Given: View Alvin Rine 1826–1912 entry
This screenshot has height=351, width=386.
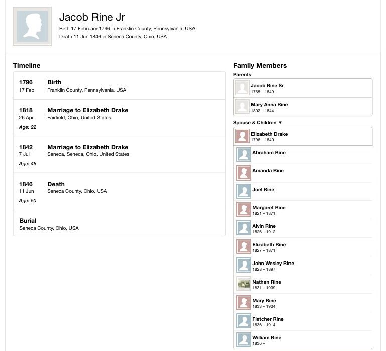Looking at the screenshot, I should pos(303,228).
